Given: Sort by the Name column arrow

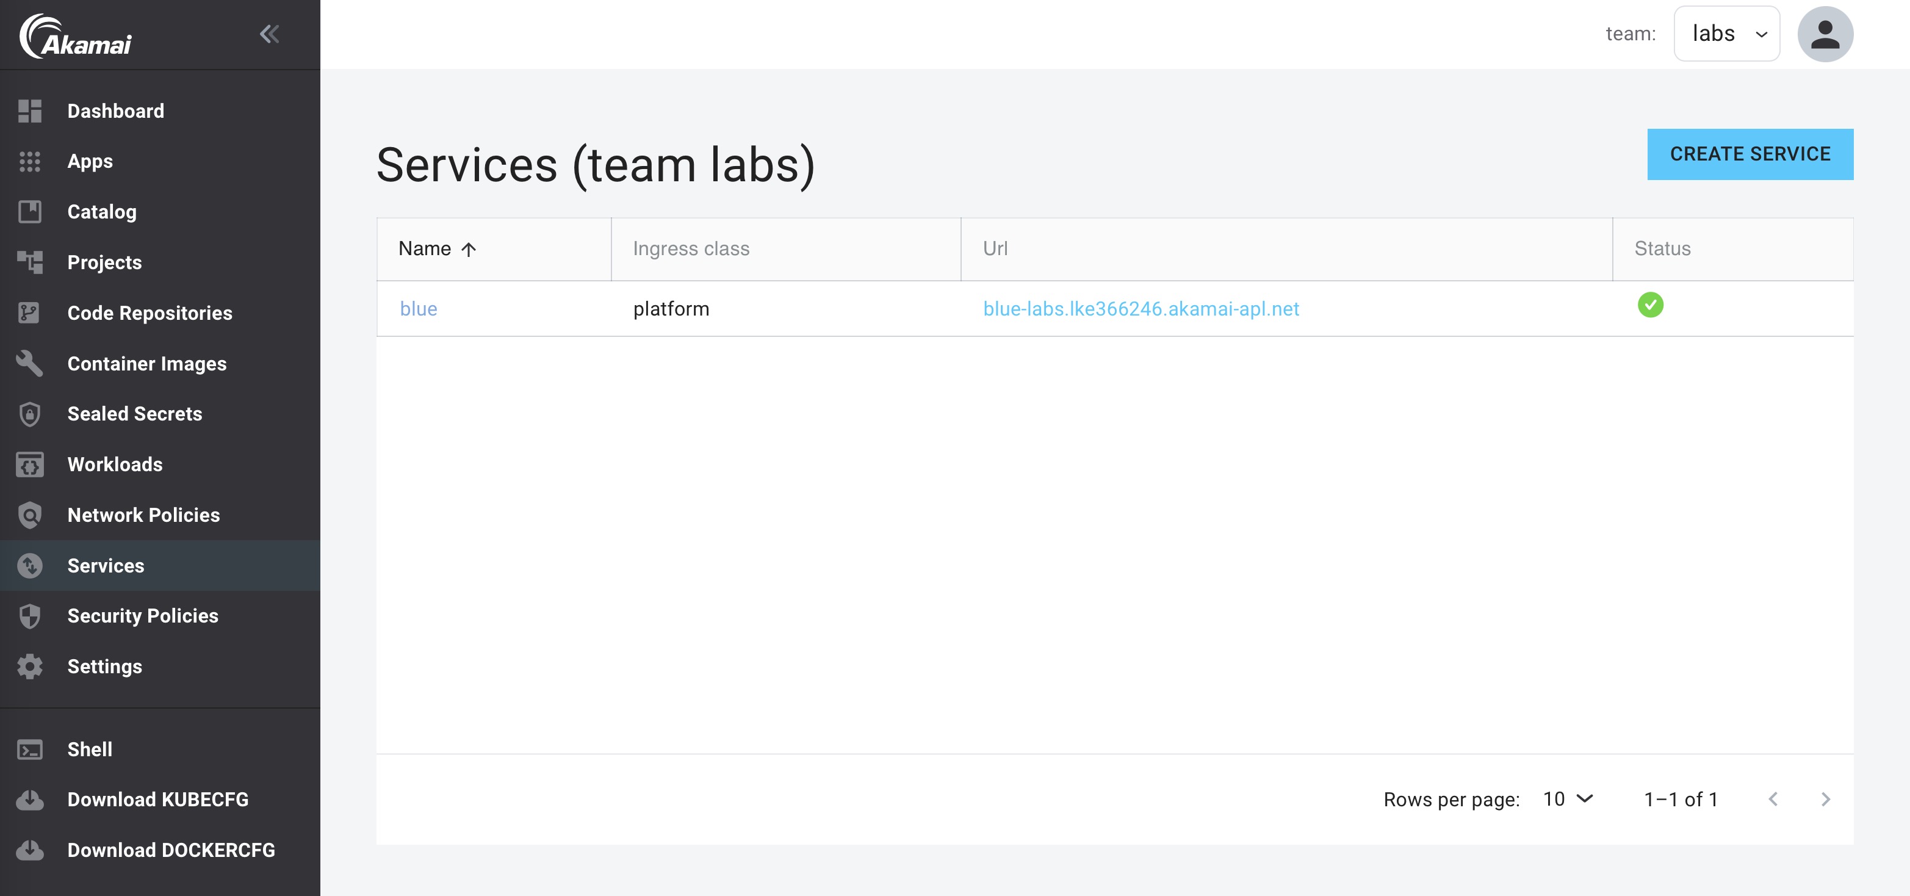Looking at the screenshot, I should pyautogui.click(x=469, y=249).
